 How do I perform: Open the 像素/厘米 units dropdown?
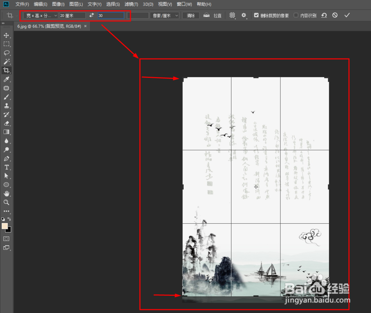[164, 15]
